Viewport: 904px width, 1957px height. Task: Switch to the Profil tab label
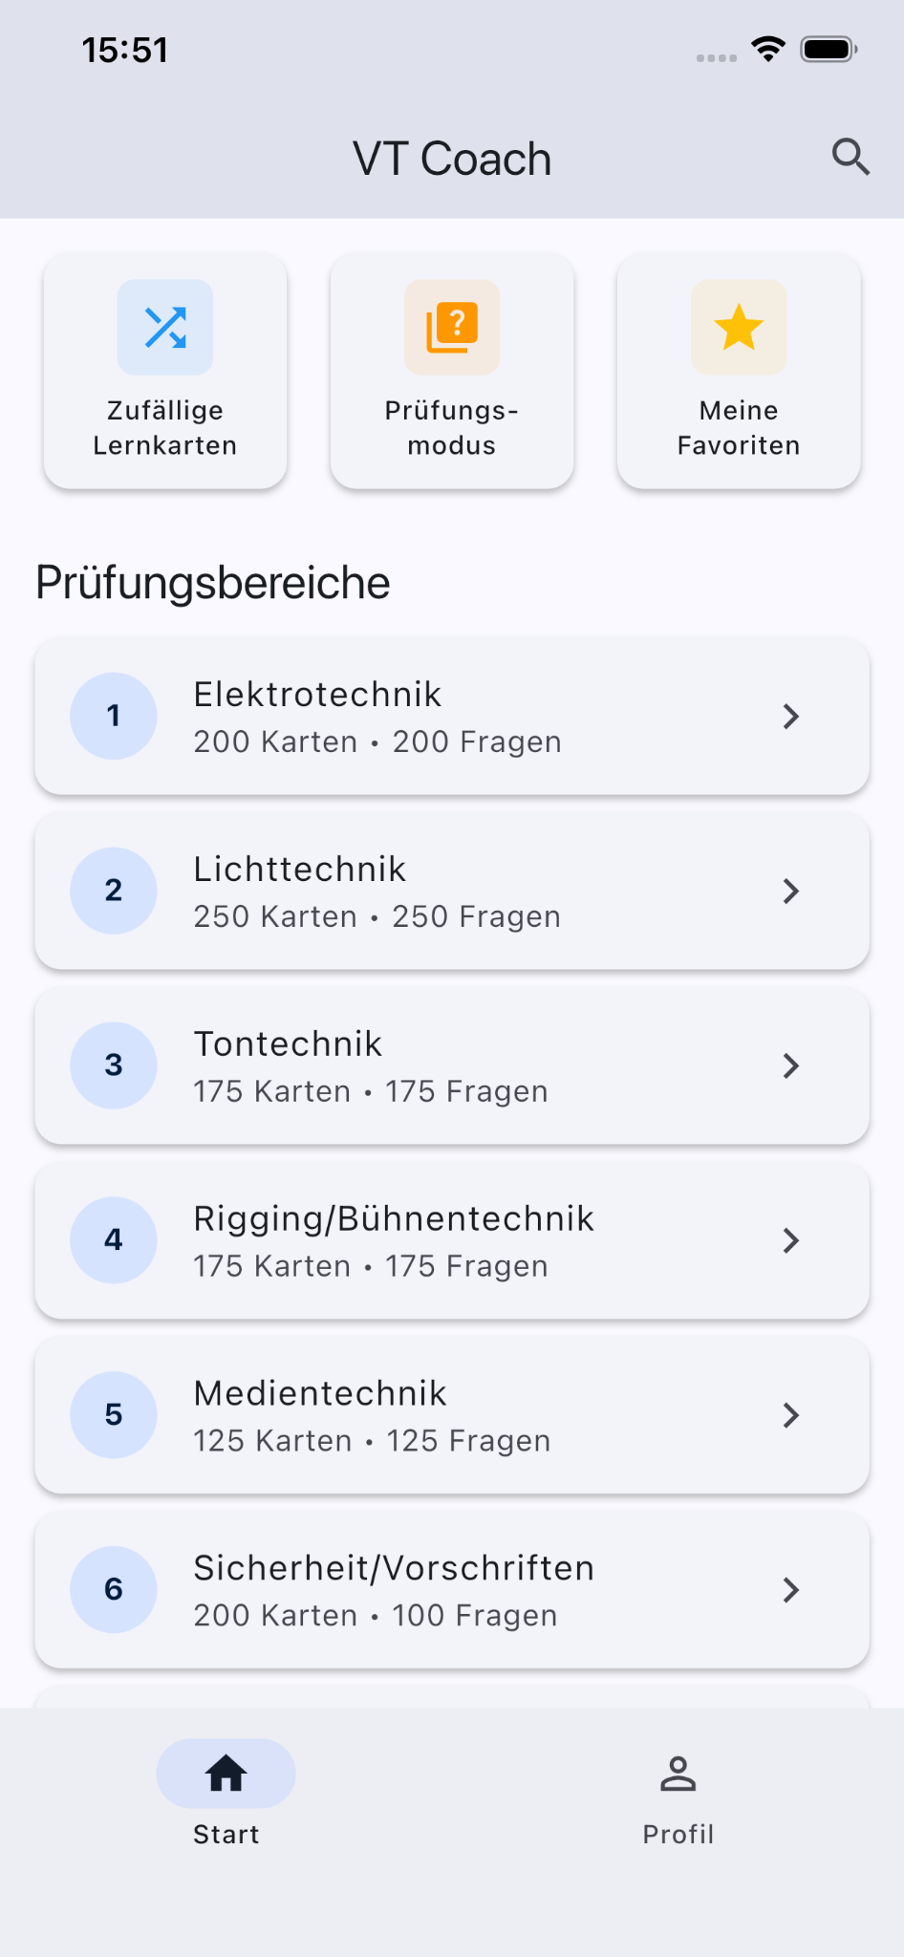[x=678, y=1834]
